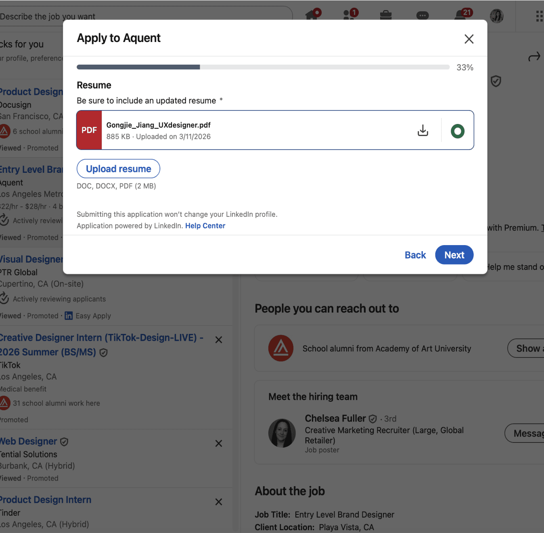Viewport: 544px width, 533px height.
Task: Click the 31 school alumni work here text
Action: tap(56, 403)
